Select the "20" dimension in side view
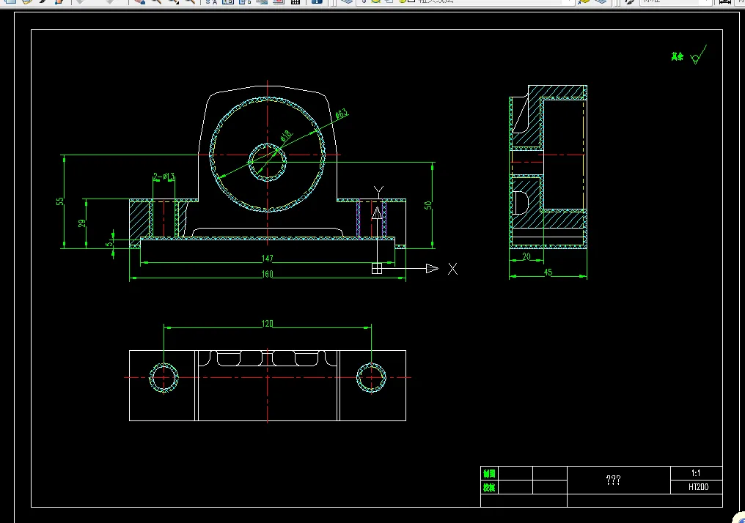This screenshot has height=523, width=745. tap(526, 257)
